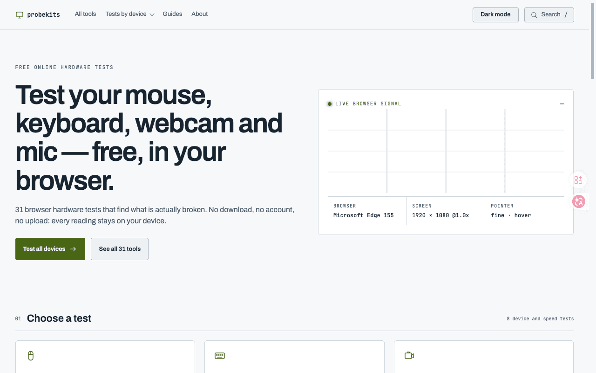Click the LIVE BROWSER SIGNAL label
The image size is (596, 373).
click(368, 104)
